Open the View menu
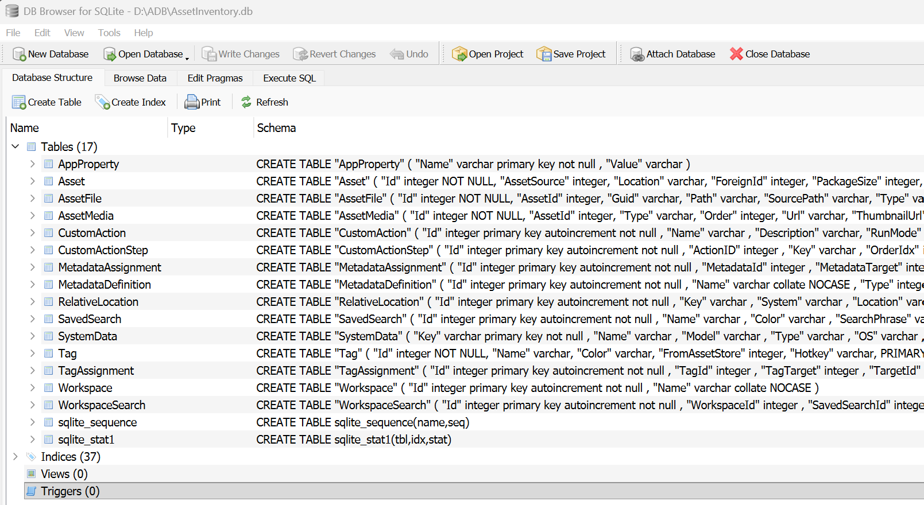The height and width of the screenshot is (505, 924). [74, 33]
